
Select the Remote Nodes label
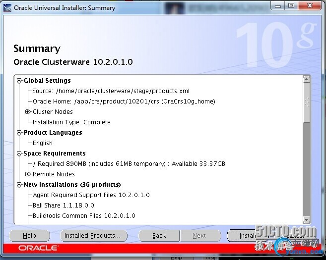click(54, 174)
